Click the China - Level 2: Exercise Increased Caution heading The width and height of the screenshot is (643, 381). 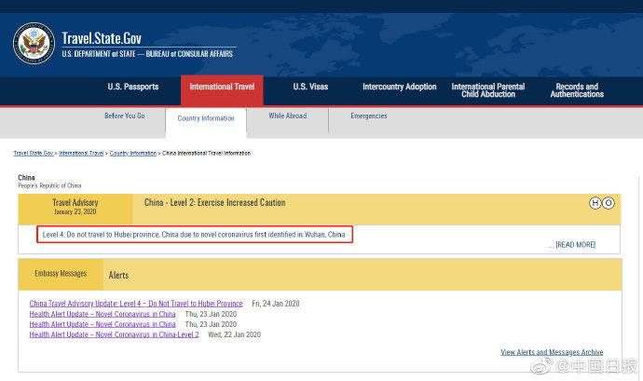[x=215, y=202]
